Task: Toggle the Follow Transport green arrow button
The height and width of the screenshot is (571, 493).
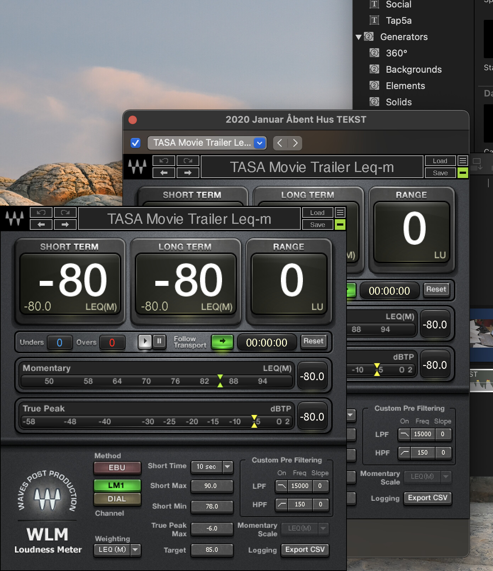Action: tap(222, 341)
